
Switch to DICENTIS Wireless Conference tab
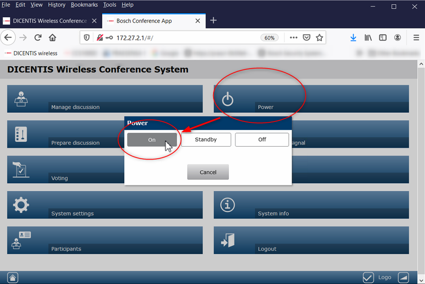pyautogui.click(x=50, y=21)
